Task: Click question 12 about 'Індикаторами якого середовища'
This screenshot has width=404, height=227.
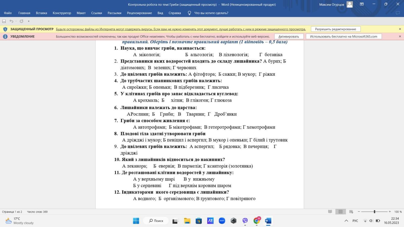Action: (x=175, y=192)
